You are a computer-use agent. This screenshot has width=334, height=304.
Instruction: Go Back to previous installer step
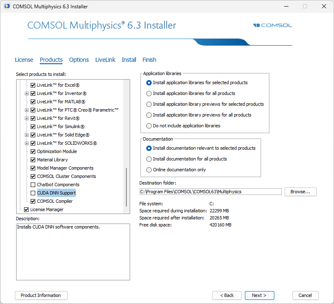227,295
